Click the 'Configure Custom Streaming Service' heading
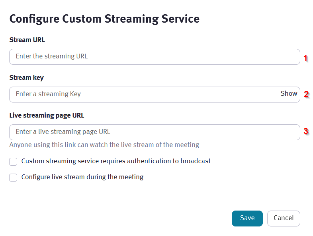This screenshot has height=236, width=313. (104, 19)
